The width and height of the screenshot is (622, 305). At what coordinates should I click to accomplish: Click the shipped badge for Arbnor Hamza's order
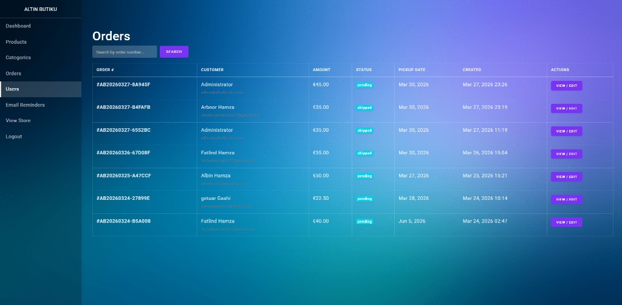point(364,108)
